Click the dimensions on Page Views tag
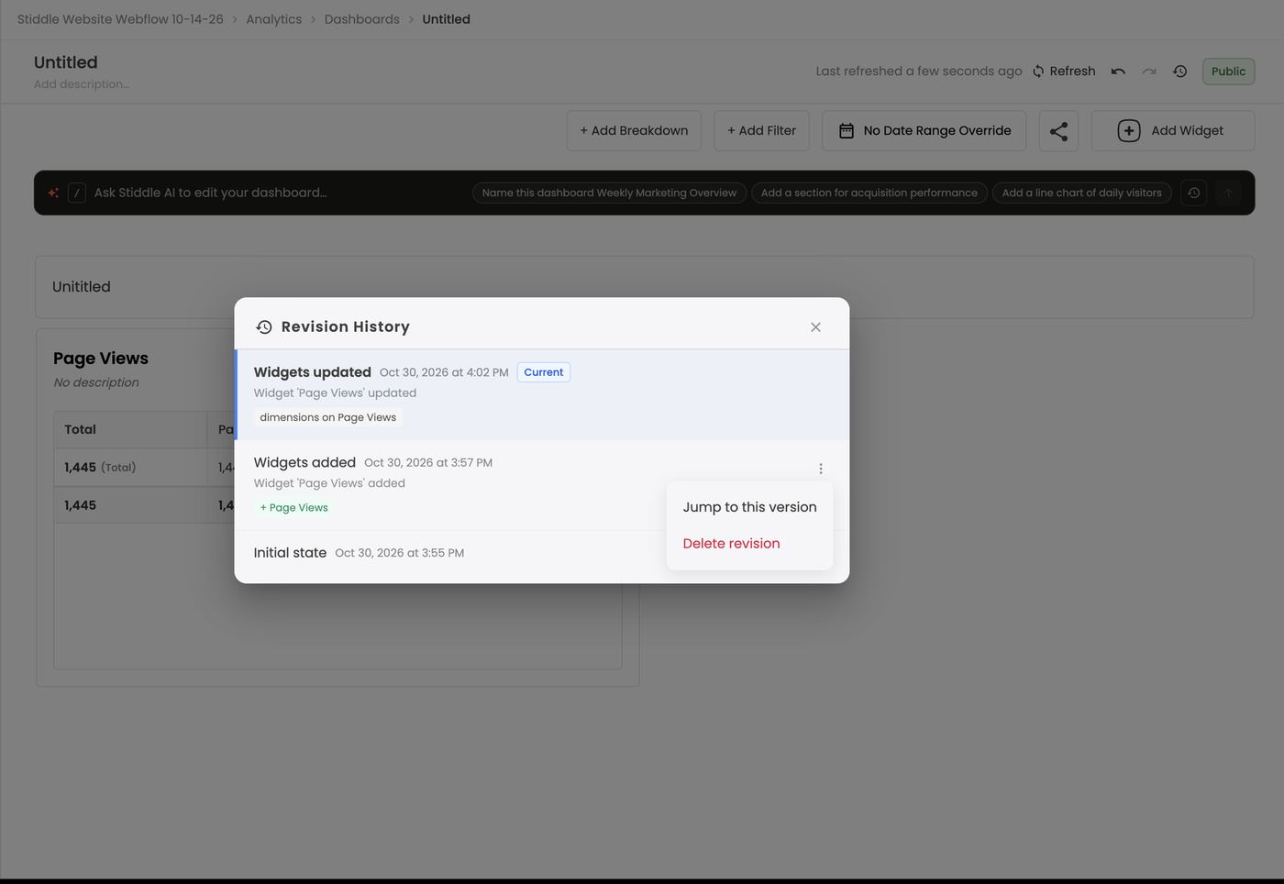The image size is (1284, 884). click(328, 417)
